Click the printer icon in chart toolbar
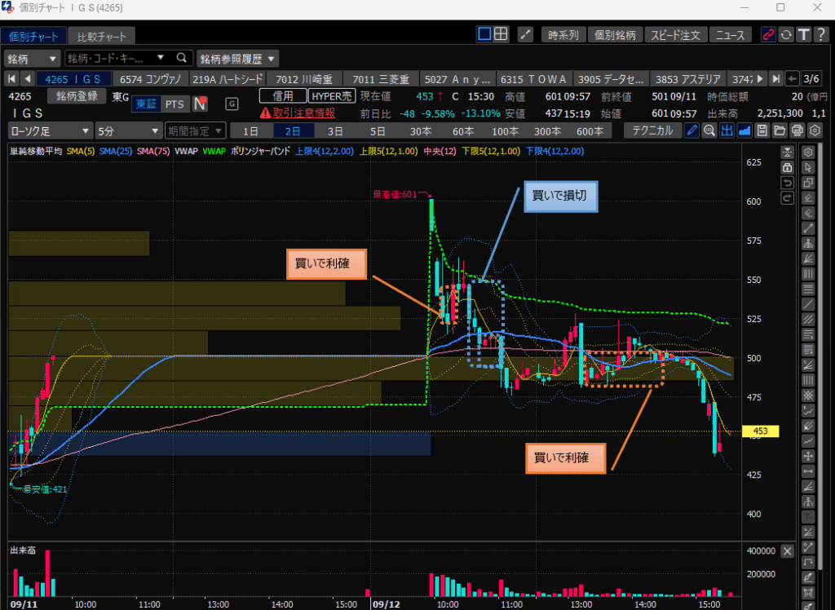This screenshot has width=835, height=610. pos(797,130)
